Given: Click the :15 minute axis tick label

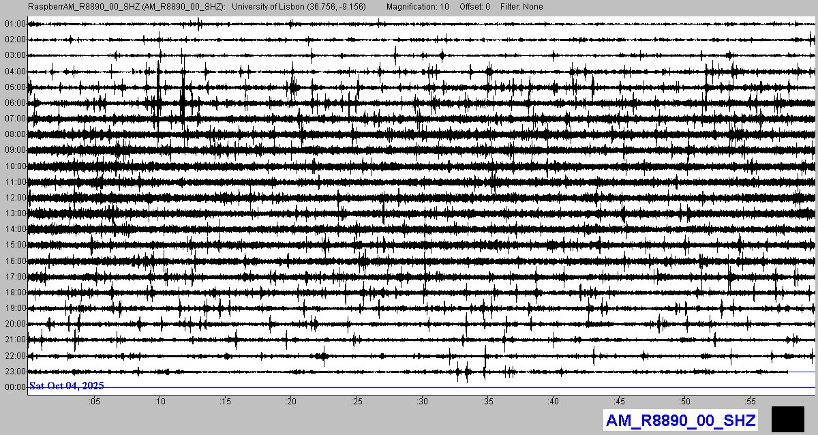Looking at the screenshot, I should coord(226,401).
